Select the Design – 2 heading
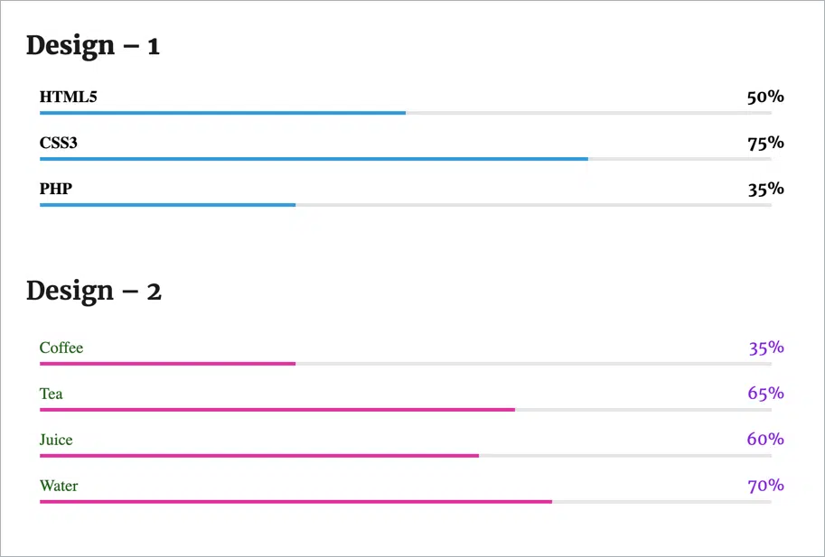The width and height of the screenshot is (825, 557). click(94, 291)
